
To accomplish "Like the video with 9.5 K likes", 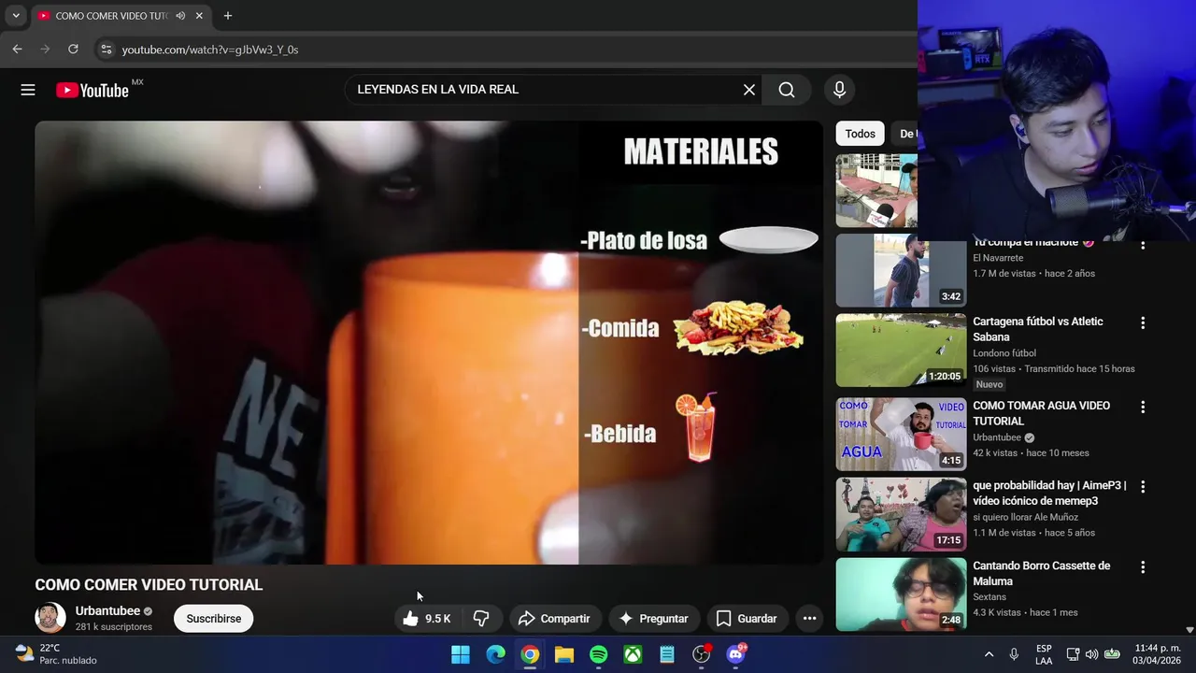I will click(426, 619).
